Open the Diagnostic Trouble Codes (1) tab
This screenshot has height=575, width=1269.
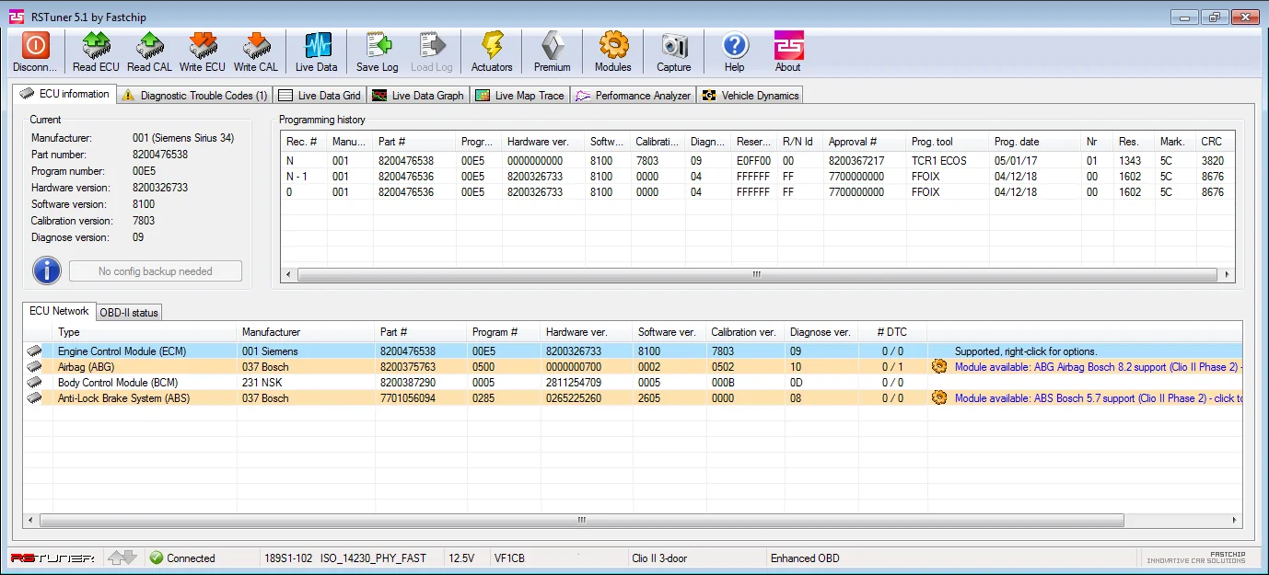(x=194, y=95)
